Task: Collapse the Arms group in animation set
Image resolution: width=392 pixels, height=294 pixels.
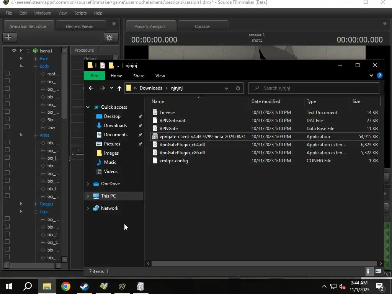Action: click(35, 135)
